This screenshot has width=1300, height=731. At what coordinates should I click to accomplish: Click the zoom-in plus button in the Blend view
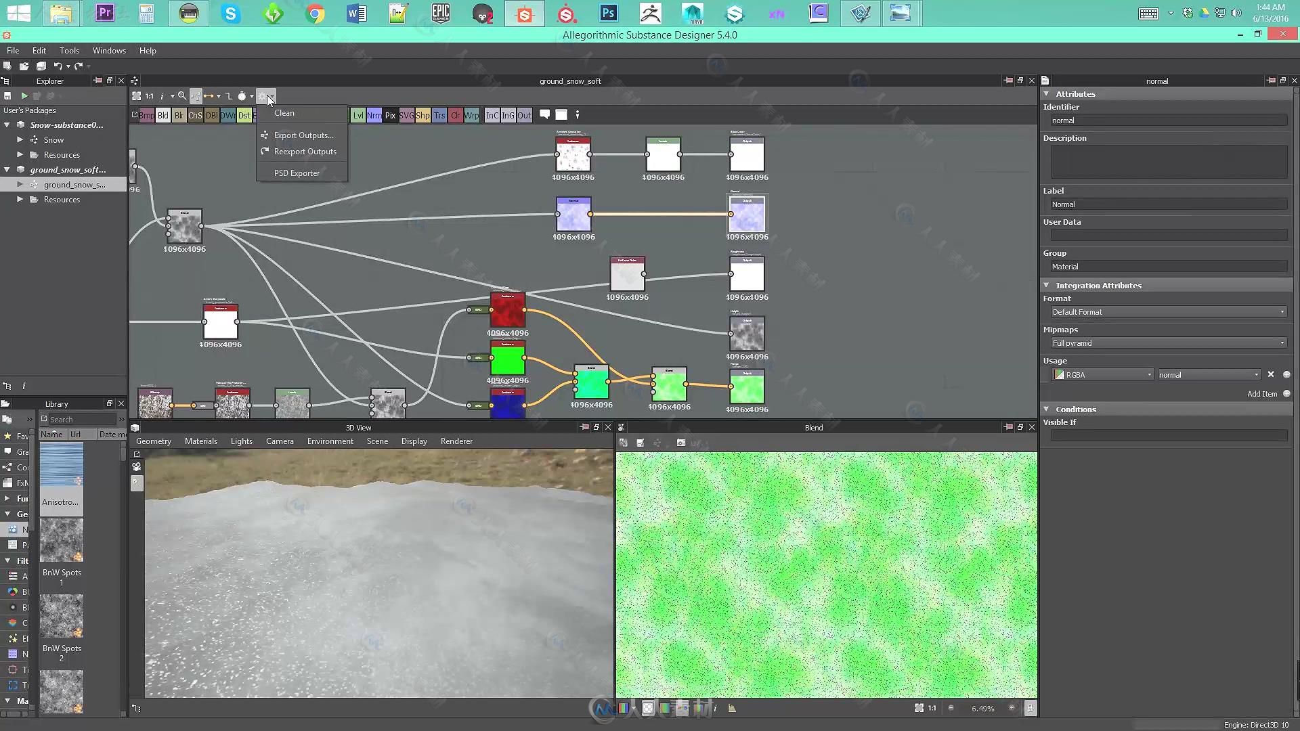(x=1012, y=708)
